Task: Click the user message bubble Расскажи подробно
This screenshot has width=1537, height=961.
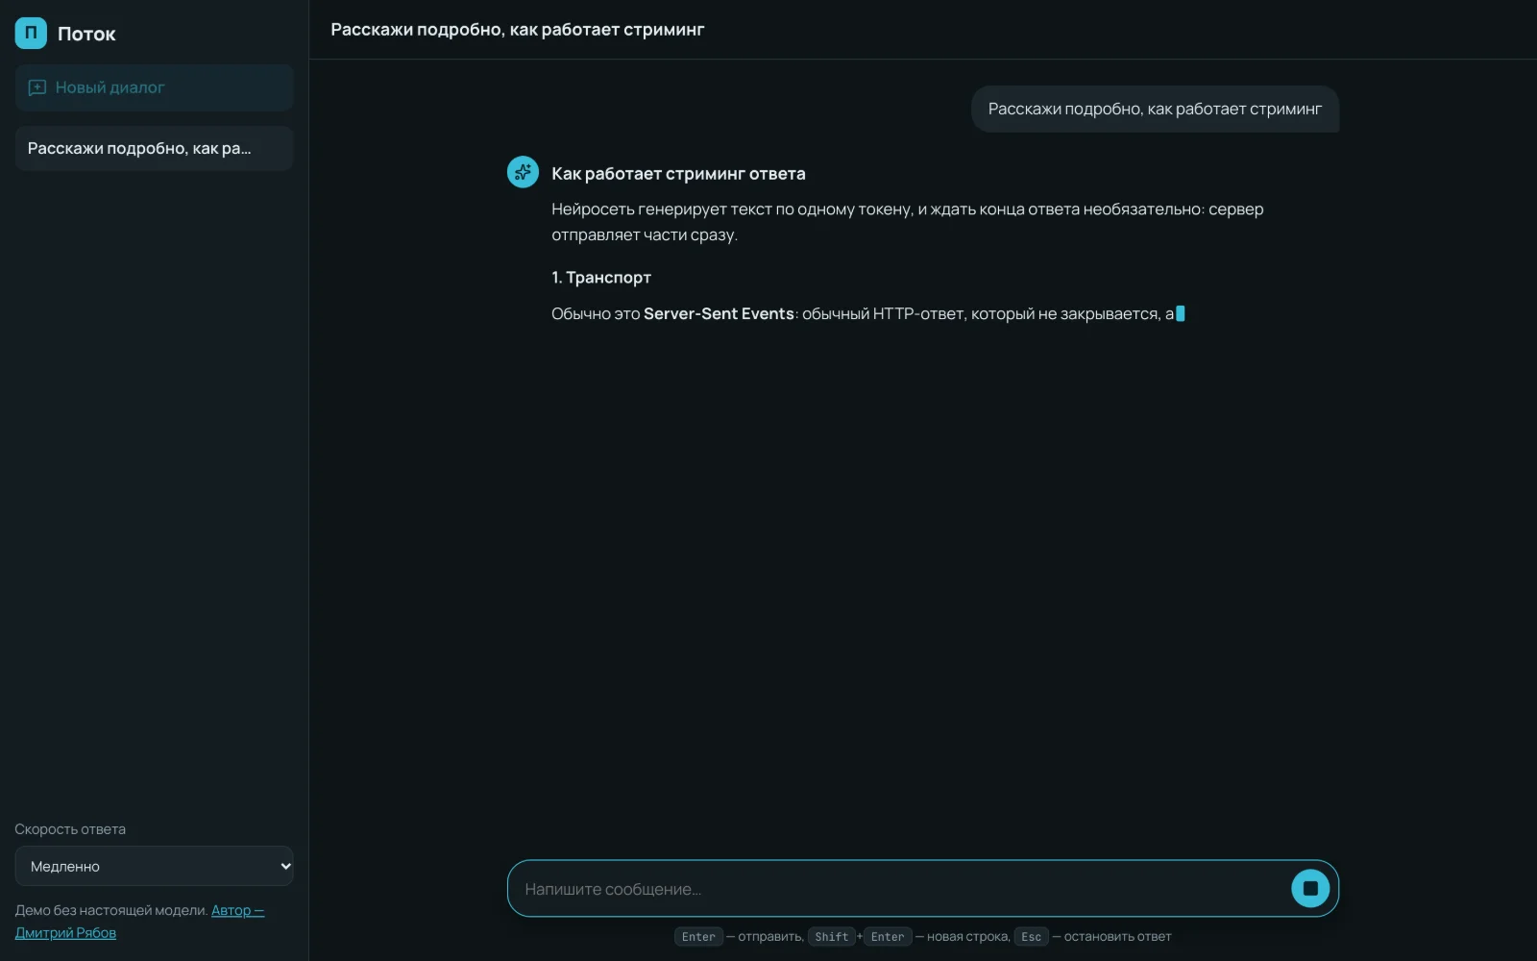Action: coord(1155,109)
